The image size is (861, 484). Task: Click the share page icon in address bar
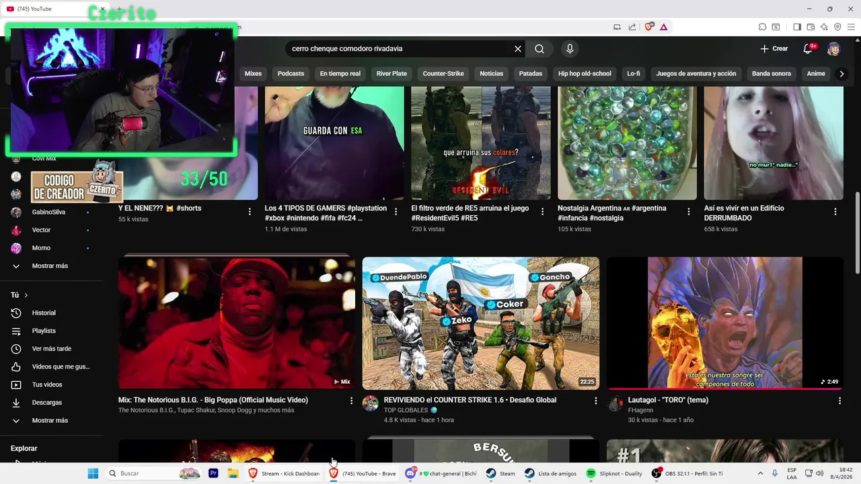632,27
